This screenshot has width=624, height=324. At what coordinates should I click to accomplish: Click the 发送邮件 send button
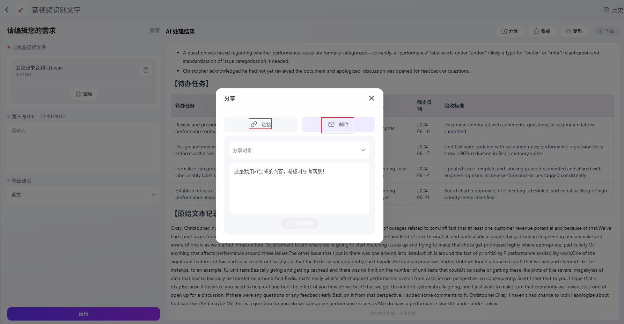click(x=300, y=223)
